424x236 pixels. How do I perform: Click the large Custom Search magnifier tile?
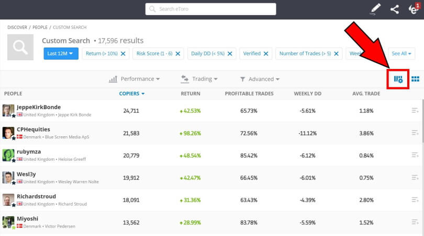[x=20, y=47]
